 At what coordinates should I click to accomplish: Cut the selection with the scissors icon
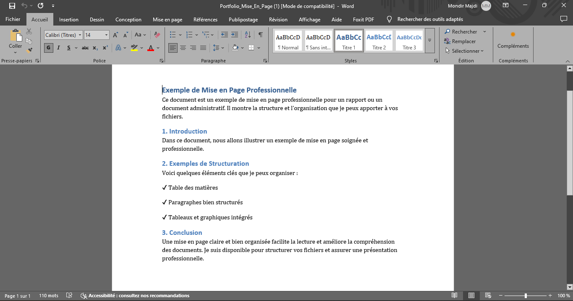coord(29,31)
